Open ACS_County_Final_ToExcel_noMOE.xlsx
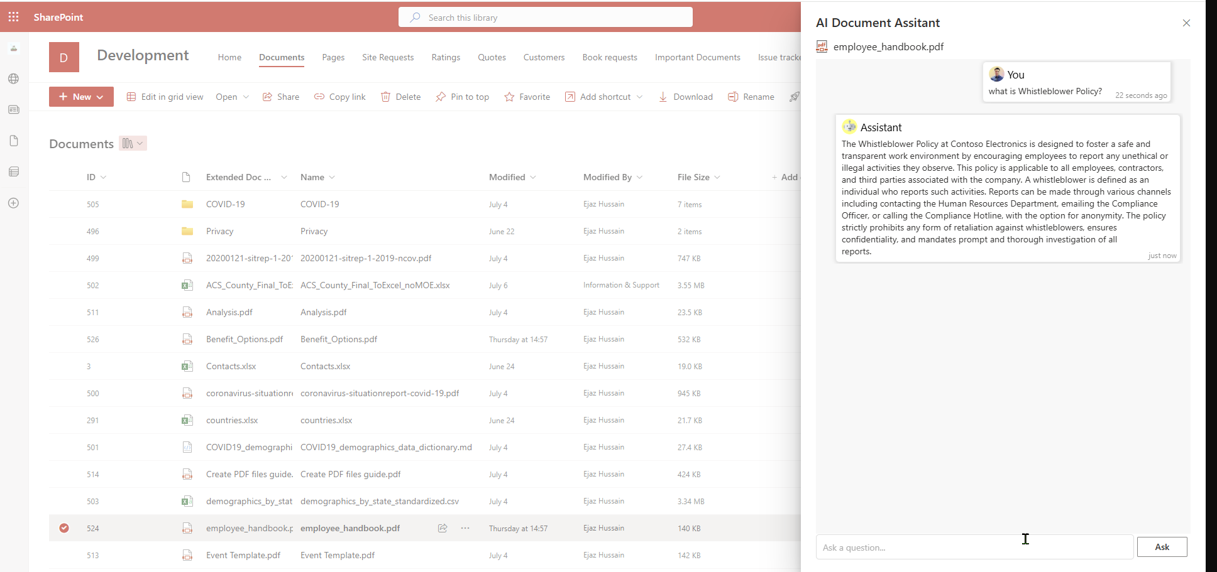Image resolution: width=1217 pixels, height=572 pixels. [375, 285]
